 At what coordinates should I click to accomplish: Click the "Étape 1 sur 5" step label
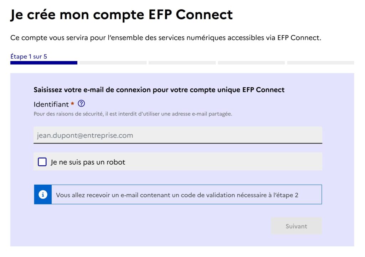[x=29, y=56]
